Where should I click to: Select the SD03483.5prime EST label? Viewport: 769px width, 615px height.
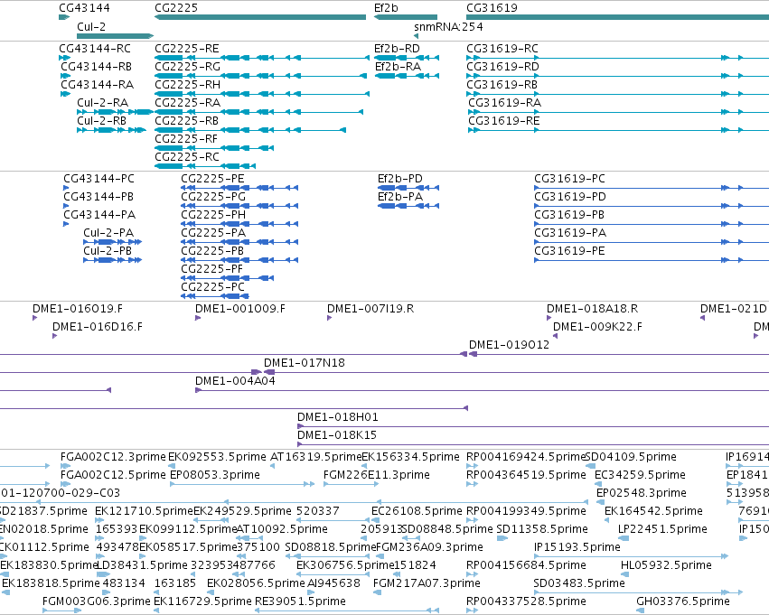[x=579, y=584]
